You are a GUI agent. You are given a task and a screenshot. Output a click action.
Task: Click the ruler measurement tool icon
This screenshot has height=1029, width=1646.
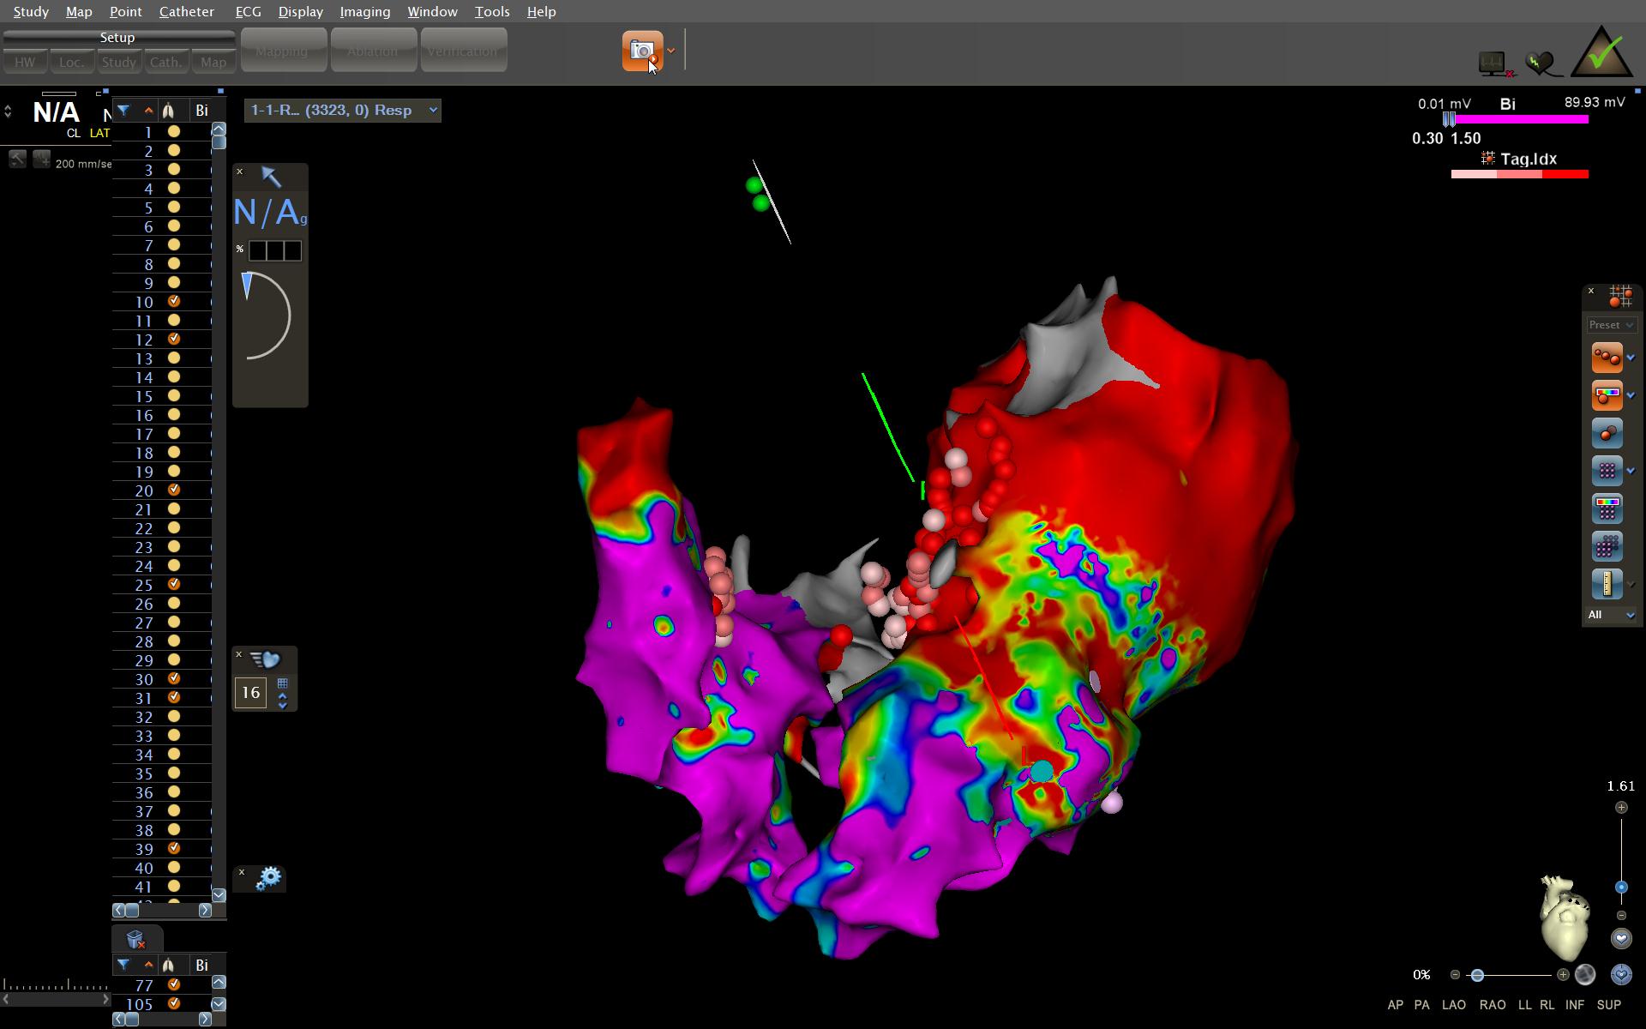click(x=1607, y=584)
